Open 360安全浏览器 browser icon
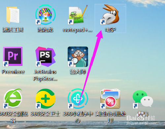The width and height of the screenshot is (165, 129). point(13,98)
